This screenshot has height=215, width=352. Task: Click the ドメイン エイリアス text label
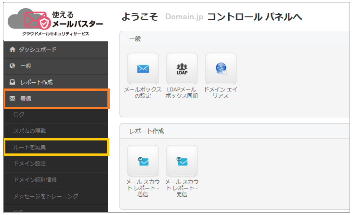click(221, 93)
